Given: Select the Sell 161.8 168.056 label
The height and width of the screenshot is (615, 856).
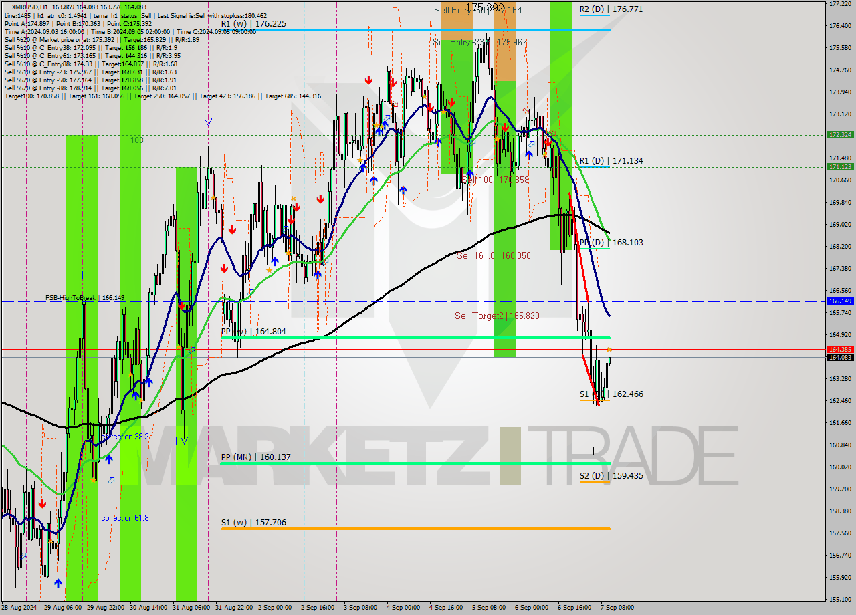Looking at the screenshot, I should click(x=494, y=255).
